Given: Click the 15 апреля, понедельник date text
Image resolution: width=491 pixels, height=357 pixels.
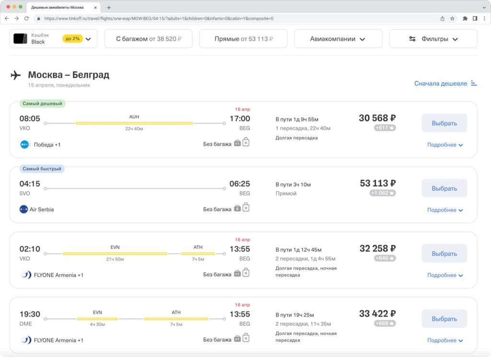Looking at the screenshot, I should click(59, 85).
